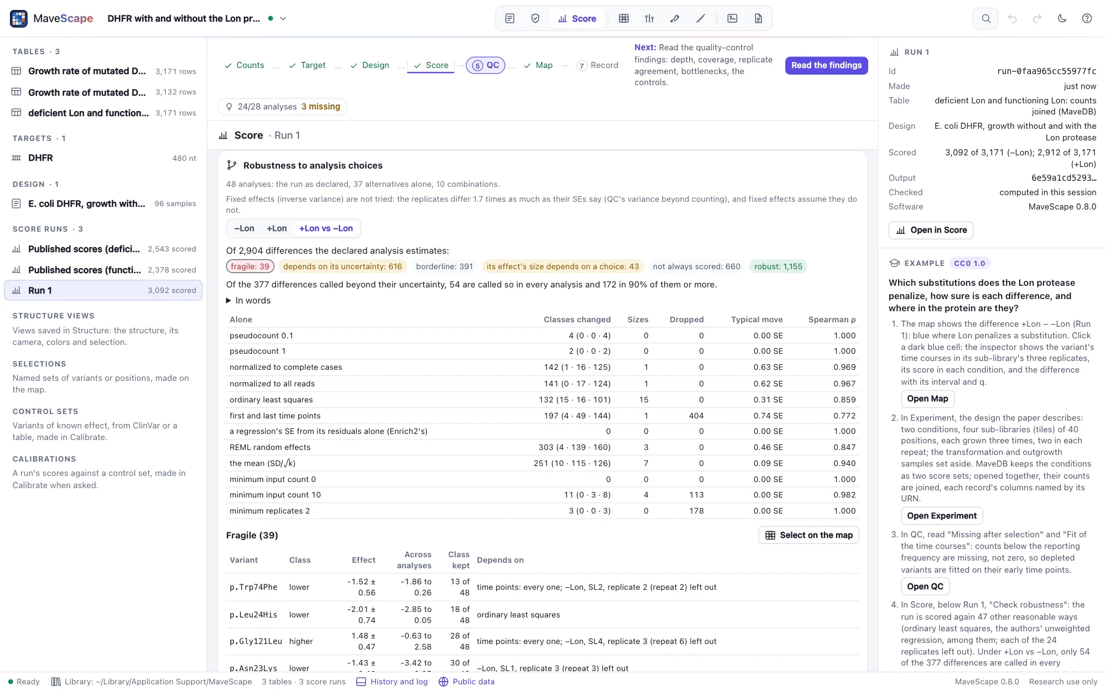Click the search magnifier icon

[x=985, y=18]
